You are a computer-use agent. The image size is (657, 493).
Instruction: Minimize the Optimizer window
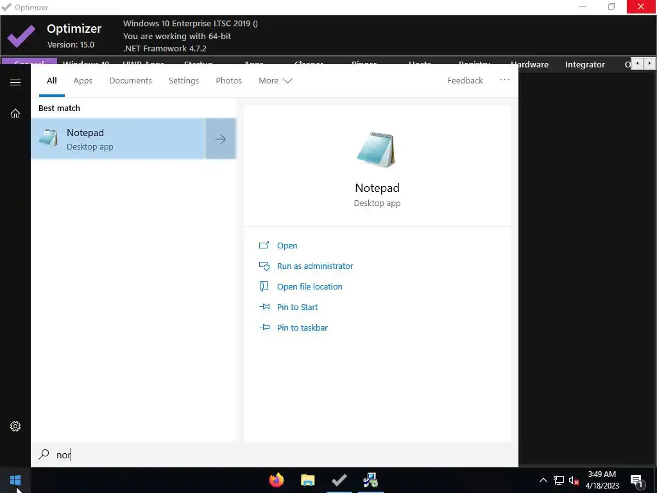pos(583,6)
